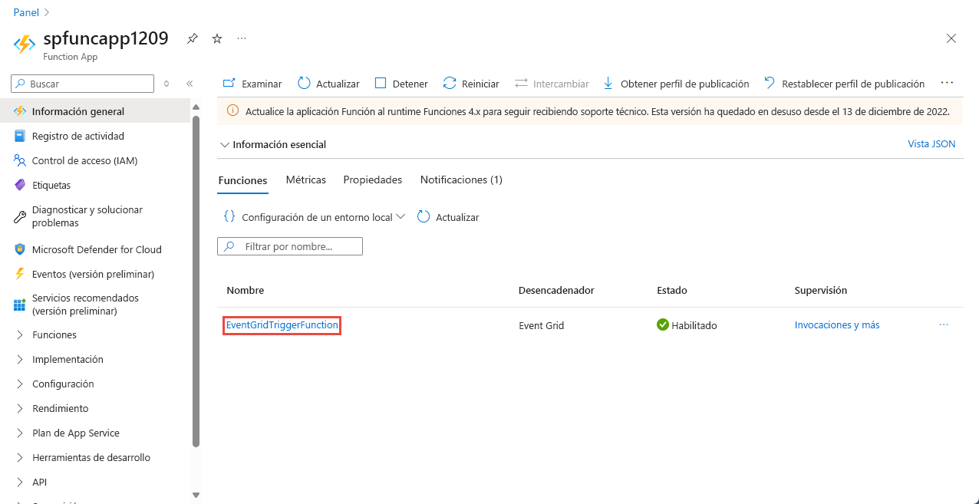The image size is (979, 504).
Task: Click Supervisión column header
Action: click(821, 290)
